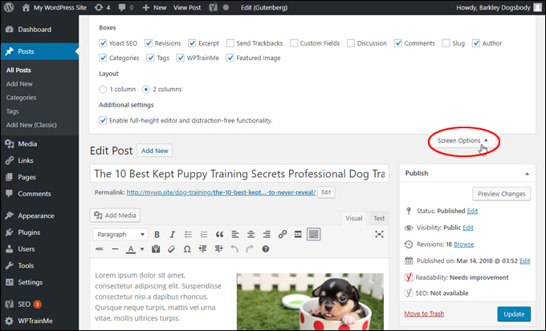Screen dimensions: 546x331
Task: Switch to the Text editor tab
Action: click(379, 218)
